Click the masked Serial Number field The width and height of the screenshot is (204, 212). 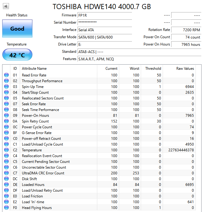click(x=105, y=22)
